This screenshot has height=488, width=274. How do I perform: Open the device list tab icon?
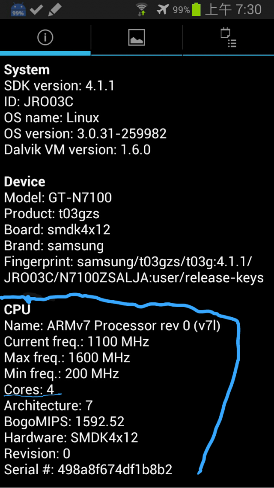click(x=229, y=38)
